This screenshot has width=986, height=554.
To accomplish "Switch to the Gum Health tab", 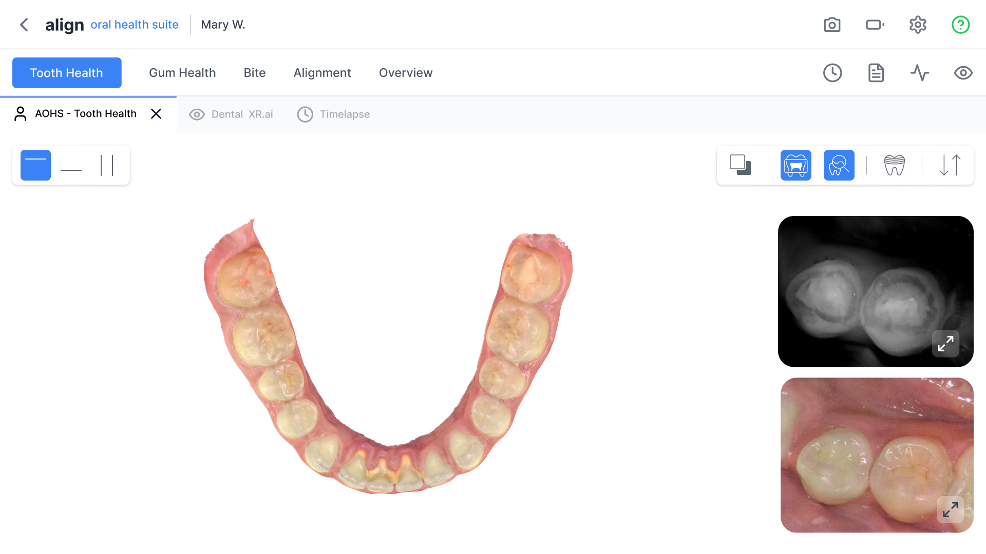I will click(x=182, y=73).
